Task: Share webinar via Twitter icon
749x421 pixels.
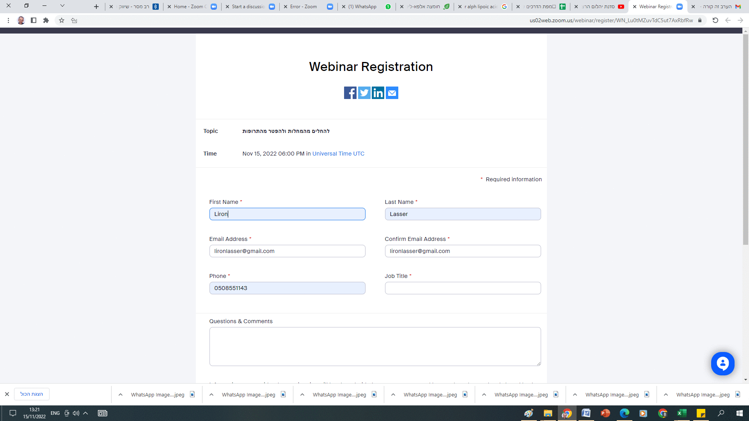Action: [x=364, y=93]
